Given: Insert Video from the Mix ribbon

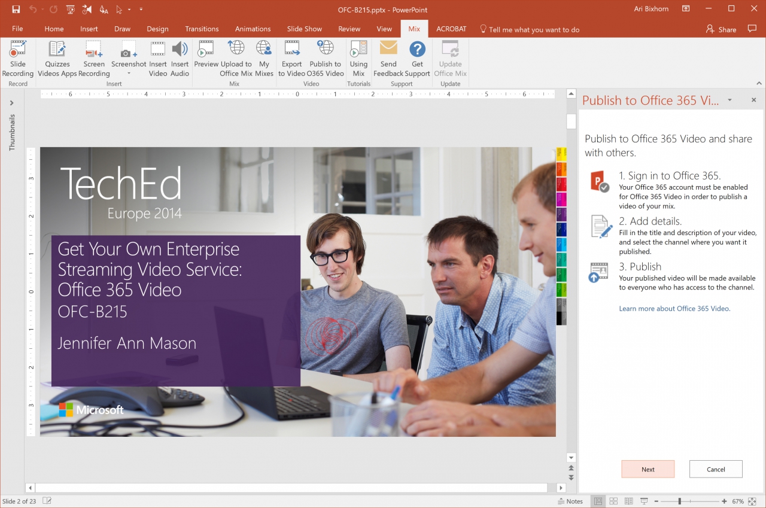Looking at the screenshot, I should (x=158, y=59).
